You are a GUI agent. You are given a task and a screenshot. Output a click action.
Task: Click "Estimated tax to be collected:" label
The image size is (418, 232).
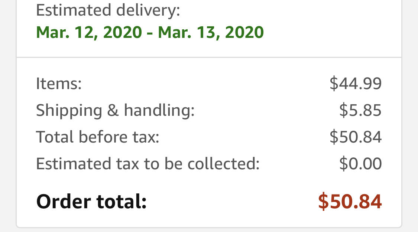pos(148,164)
